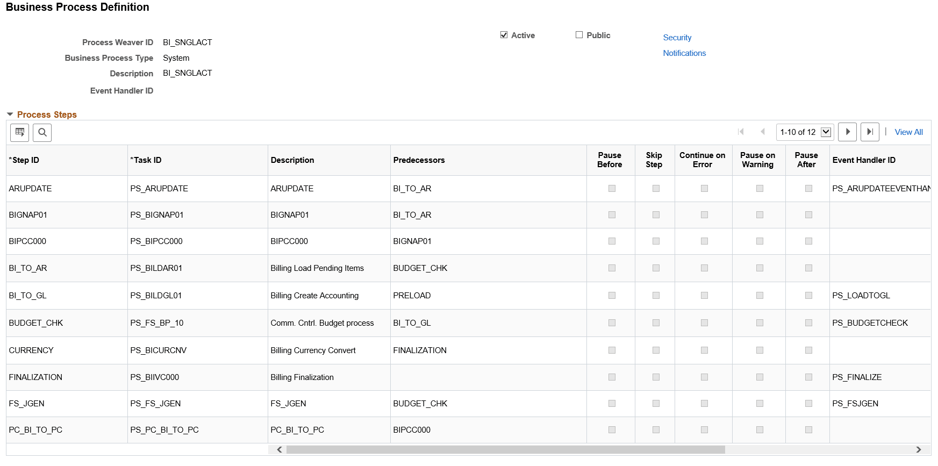
Task: Open the Notifications link
Action: click(684, 53)
